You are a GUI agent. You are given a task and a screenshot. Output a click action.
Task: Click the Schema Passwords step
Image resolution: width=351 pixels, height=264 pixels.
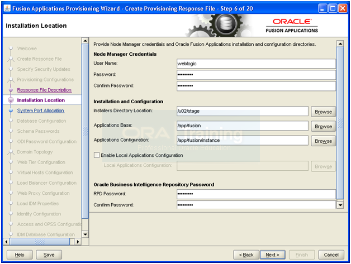[x=38, y=131]
